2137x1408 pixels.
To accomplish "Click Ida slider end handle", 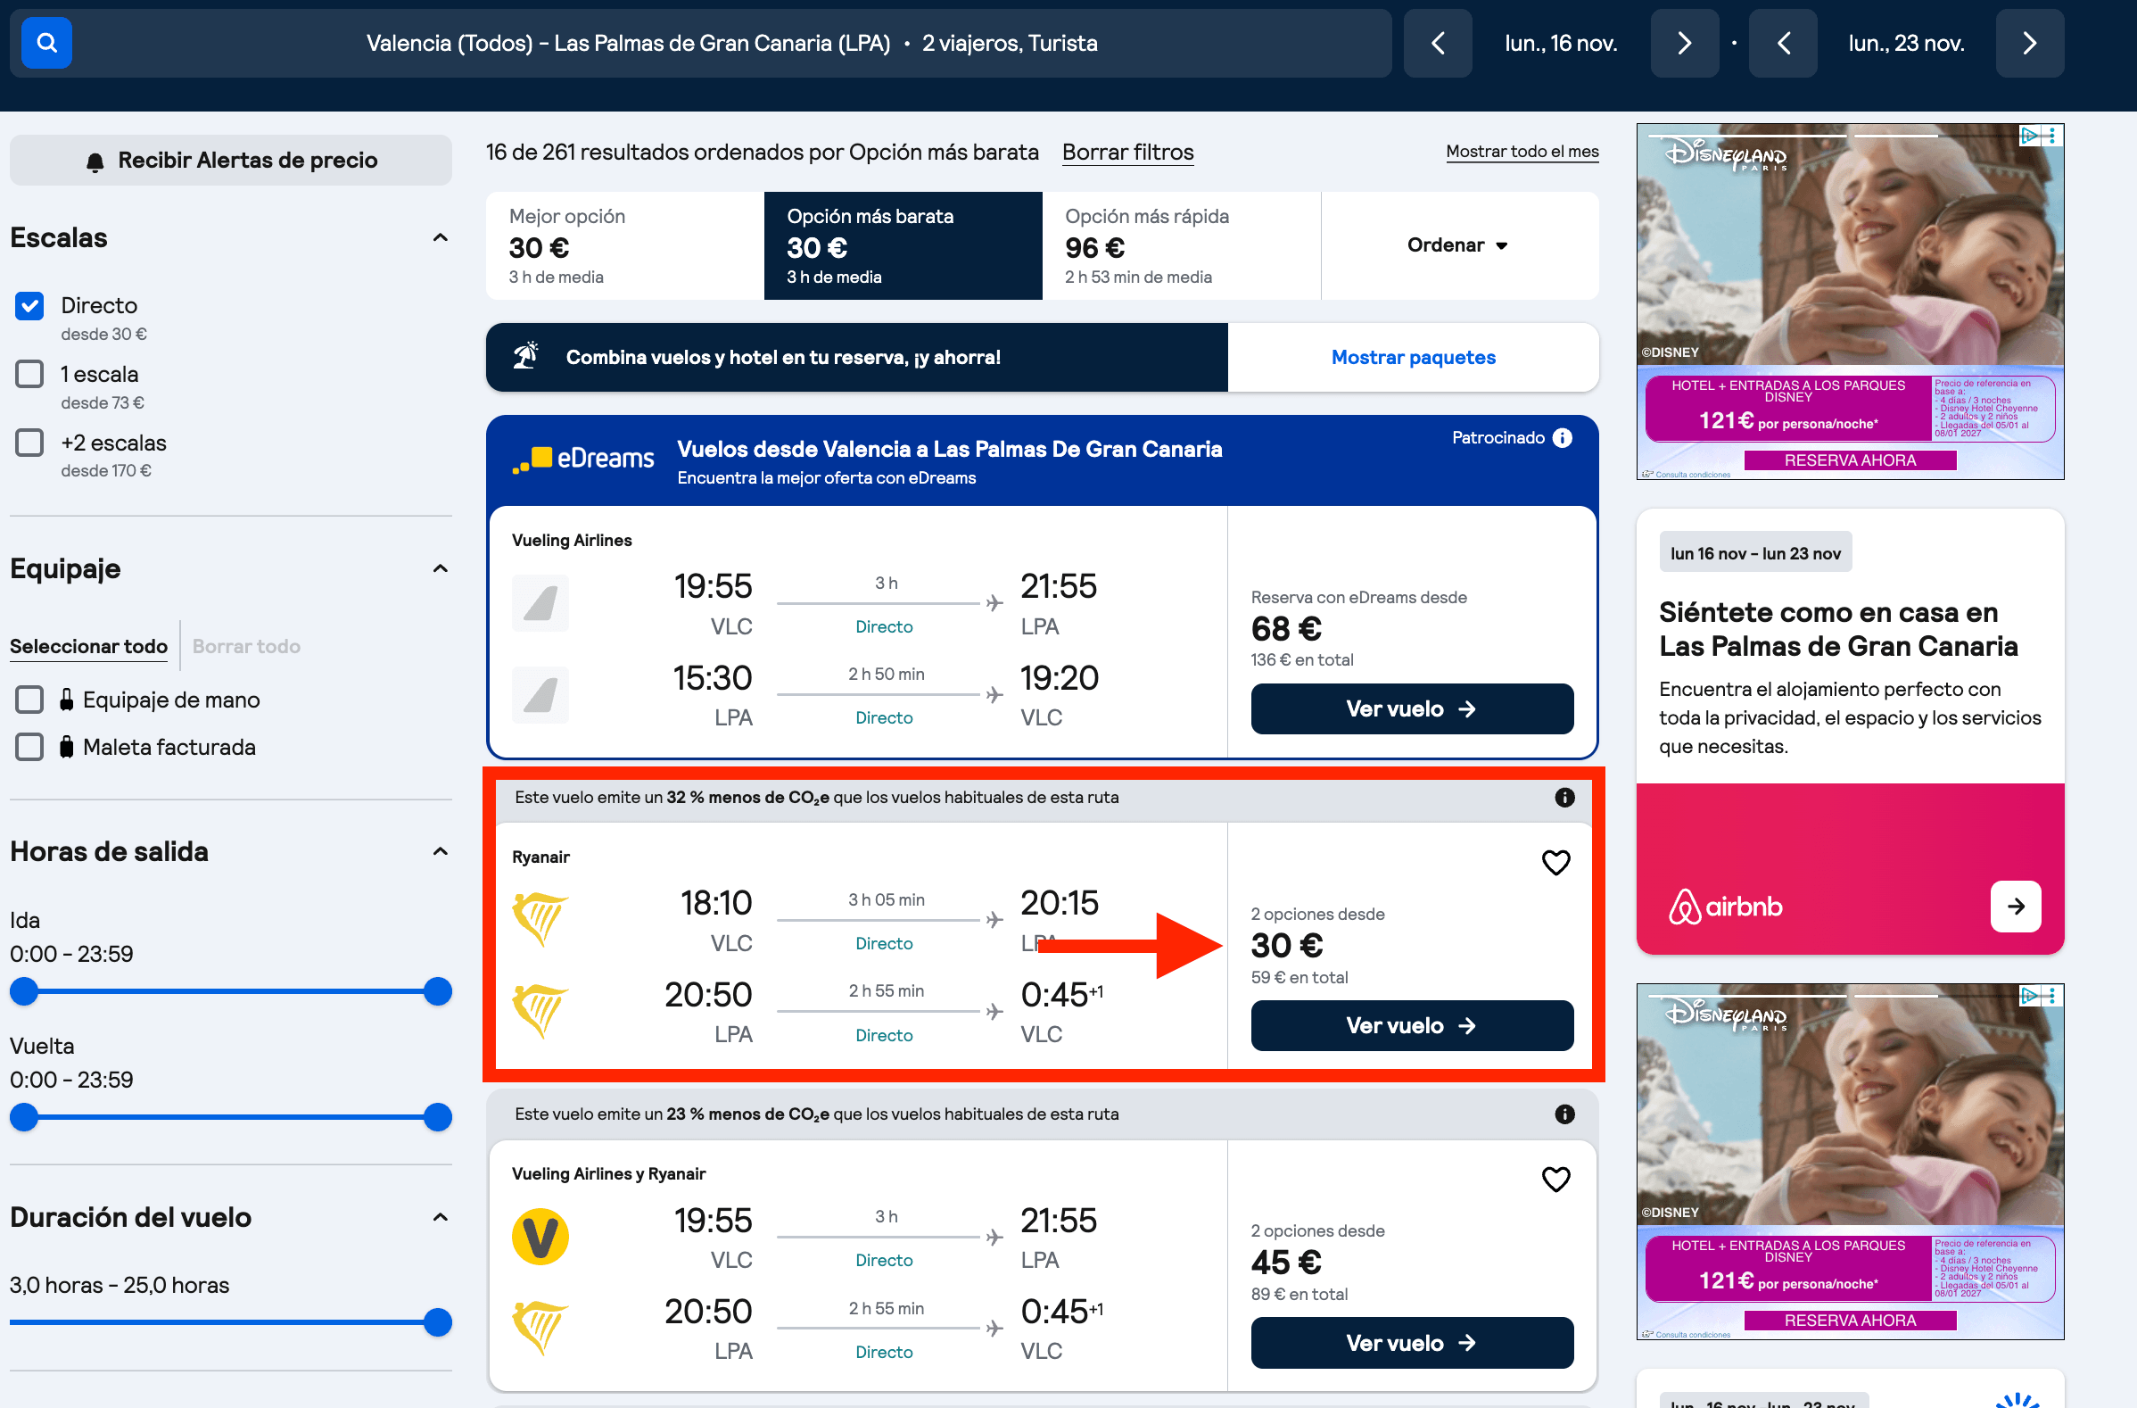I will (437, 991).
